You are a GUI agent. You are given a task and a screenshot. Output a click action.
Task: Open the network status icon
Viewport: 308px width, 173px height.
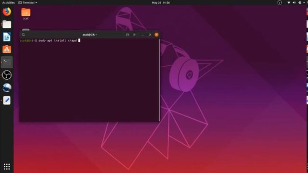[x=289, y=2]
